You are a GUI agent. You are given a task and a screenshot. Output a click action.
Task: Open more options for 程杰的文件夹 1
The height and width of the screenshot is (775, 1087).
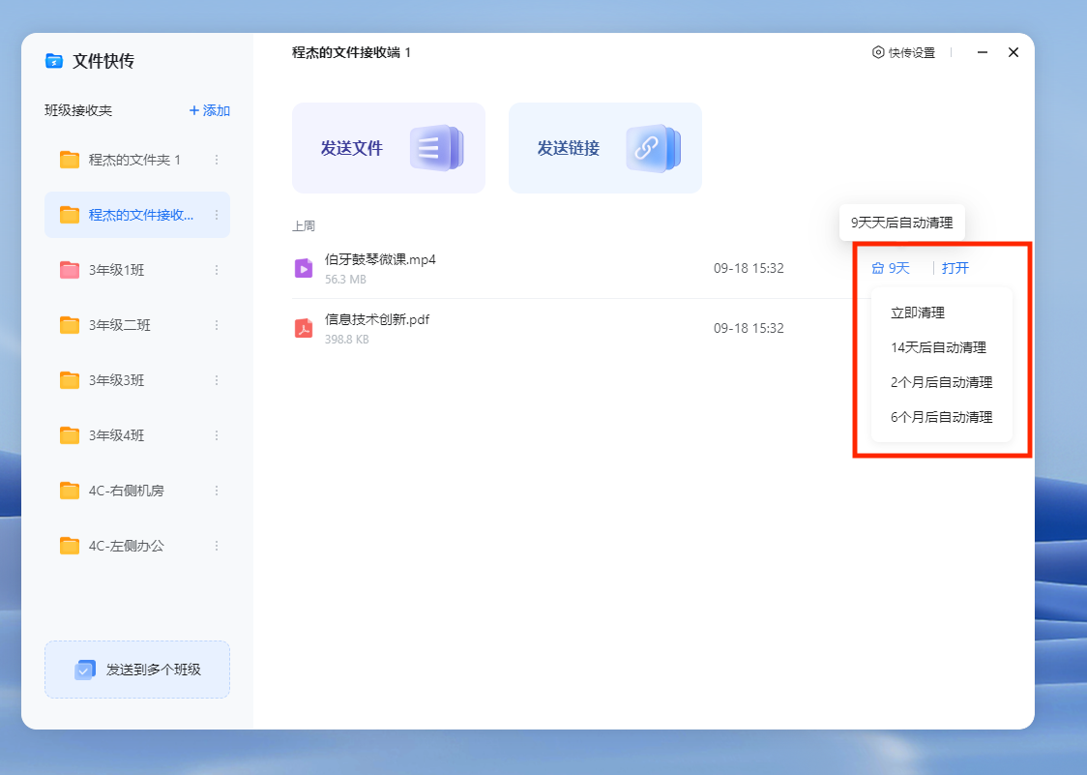click(217, 160)
